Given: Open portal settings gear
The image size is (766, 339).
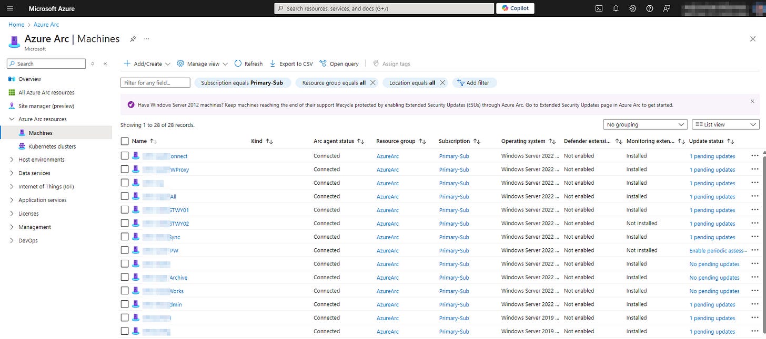Looking at the screenshot, I should point(633,8).
